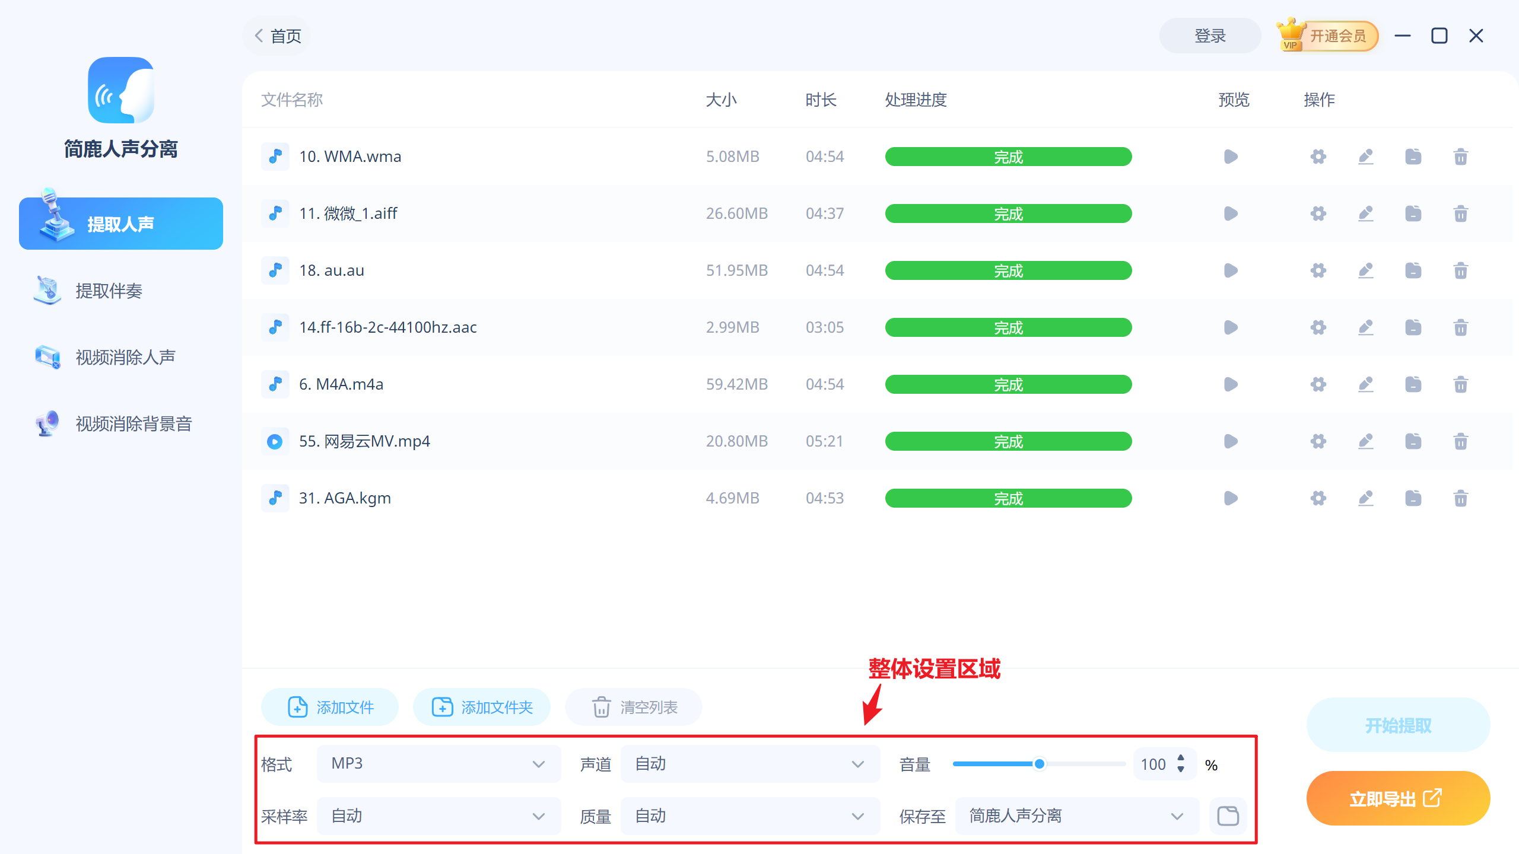Screen dimensions: 1519x854
Task: Open the 保存至 location dropdown
Action: coord(1075,815)
